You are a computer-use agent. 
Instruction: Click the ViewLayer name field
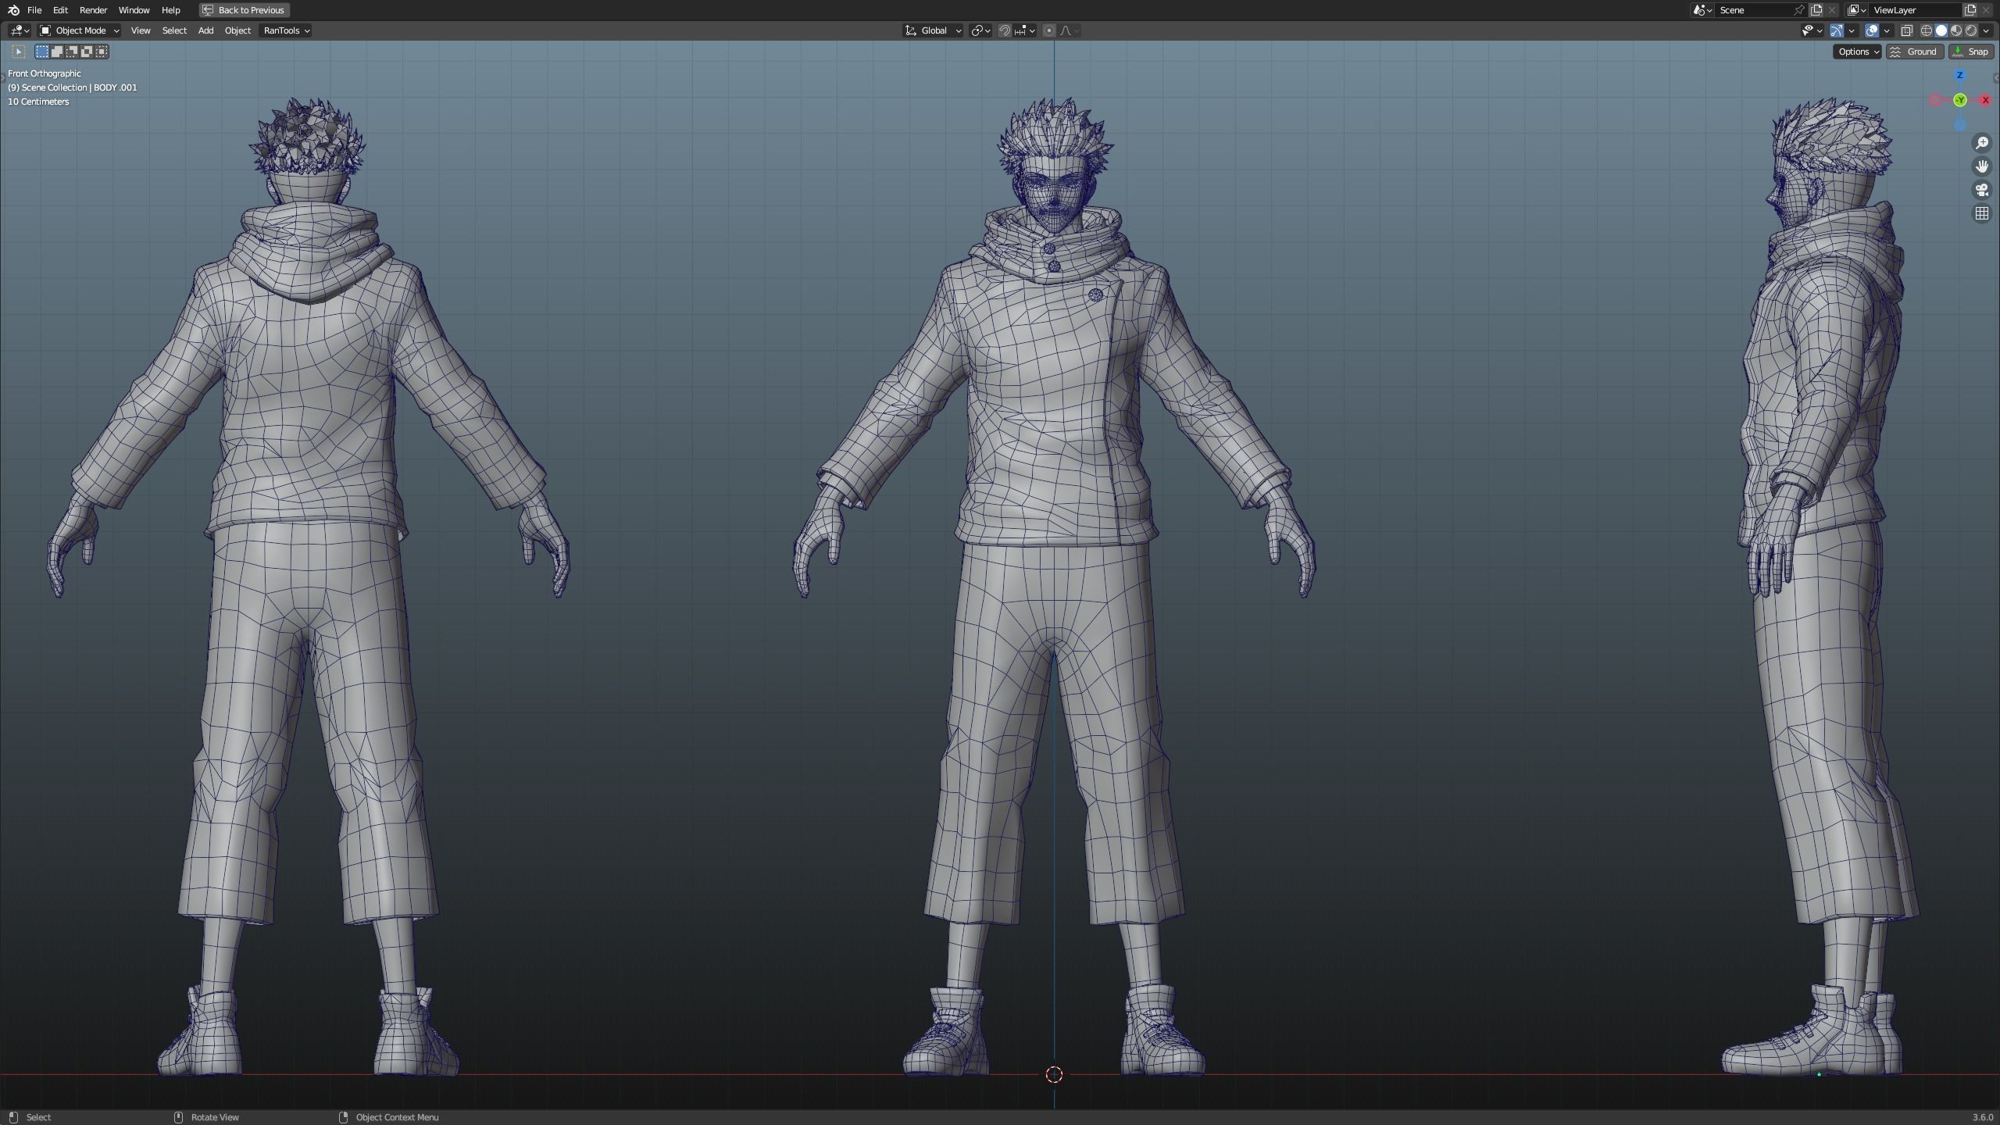[1916, 10]
